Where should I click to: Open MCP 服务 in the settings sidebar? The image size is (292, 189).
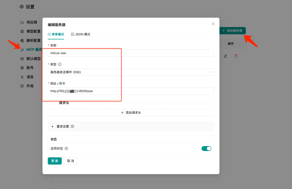(31, 50)
